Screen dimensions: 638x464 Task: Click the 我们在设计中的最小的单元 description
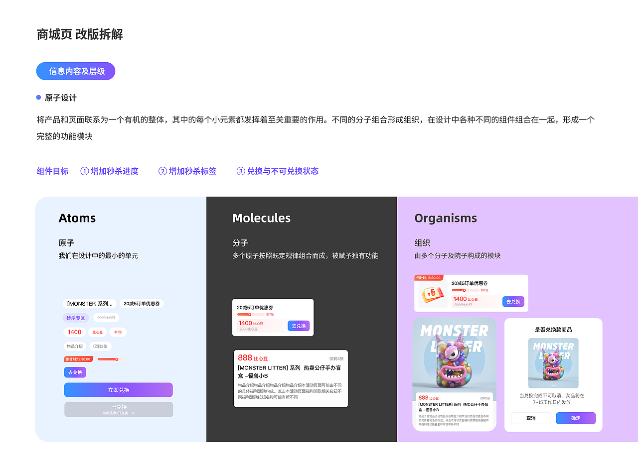98,256
